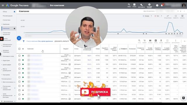
Task: Click Все кампании in the header
Action: 57,5
